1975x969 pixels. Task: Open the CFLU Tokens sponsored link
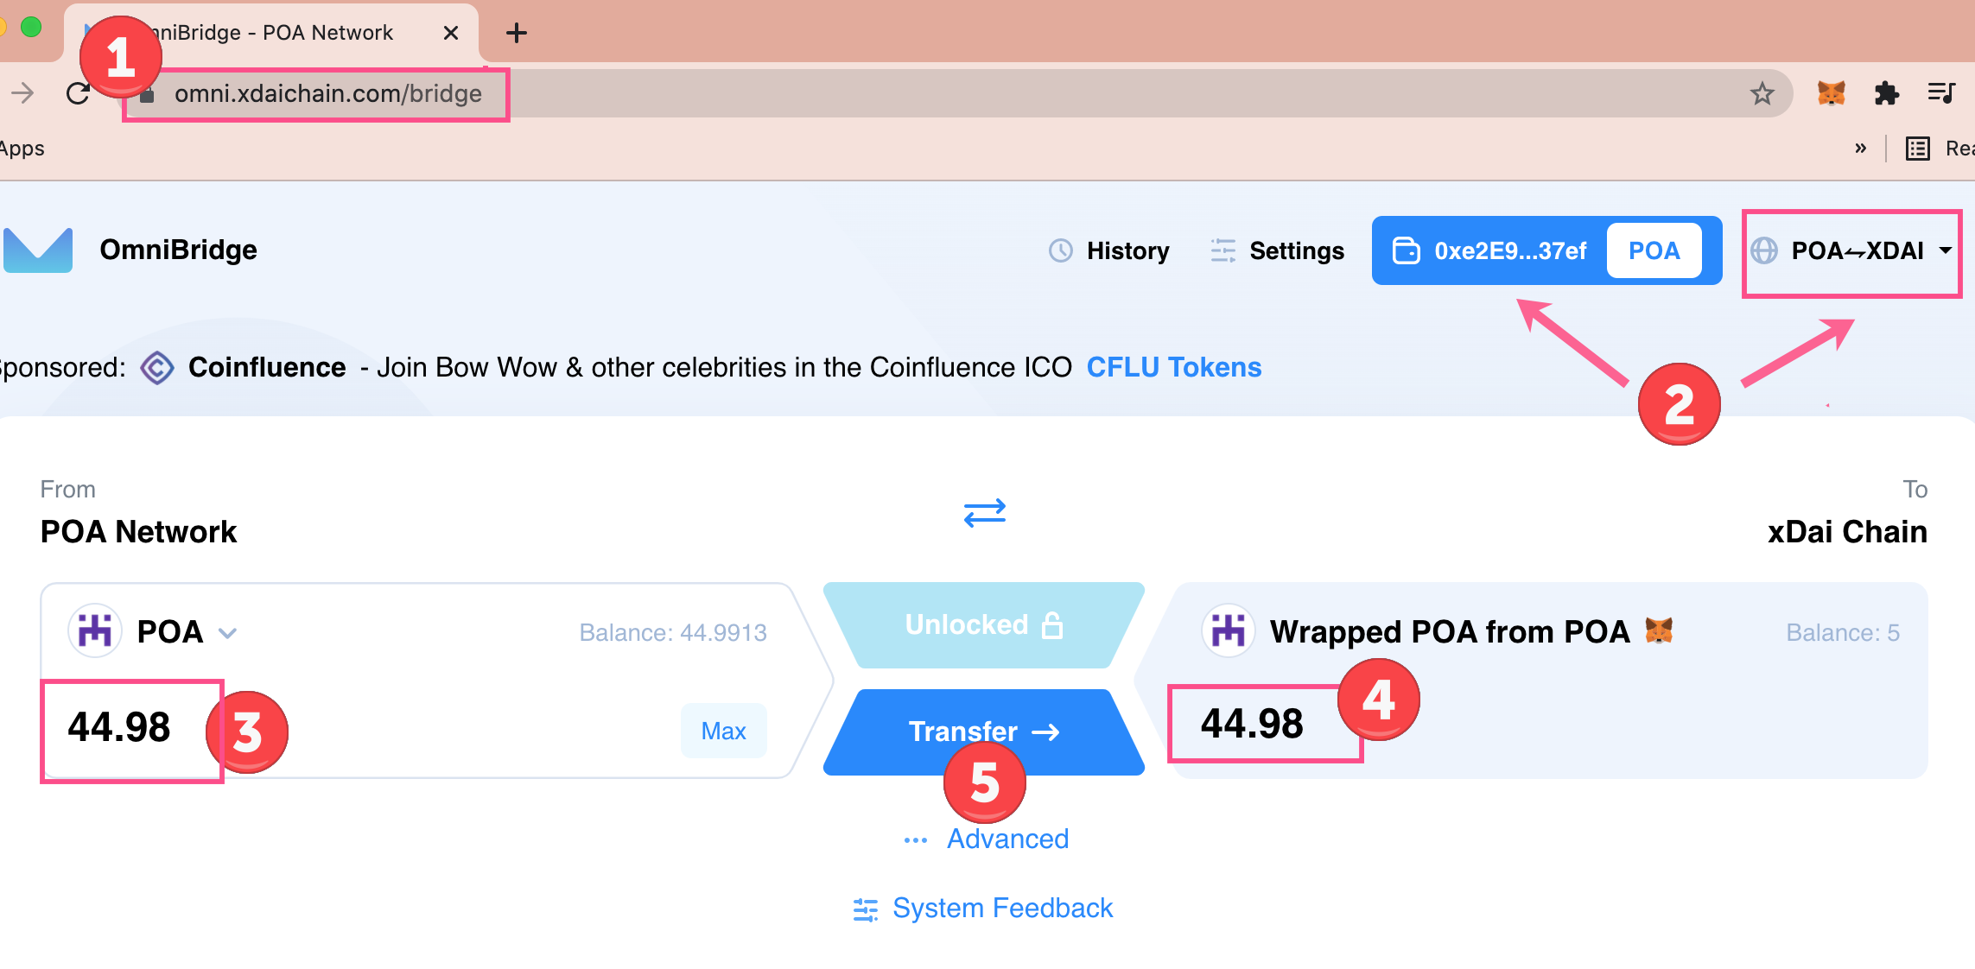pos(1174,368)
